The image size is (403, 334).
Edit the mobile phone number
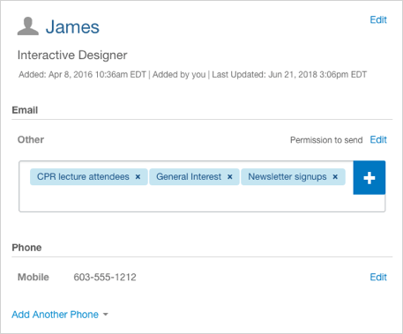click(x=378, y=277)
